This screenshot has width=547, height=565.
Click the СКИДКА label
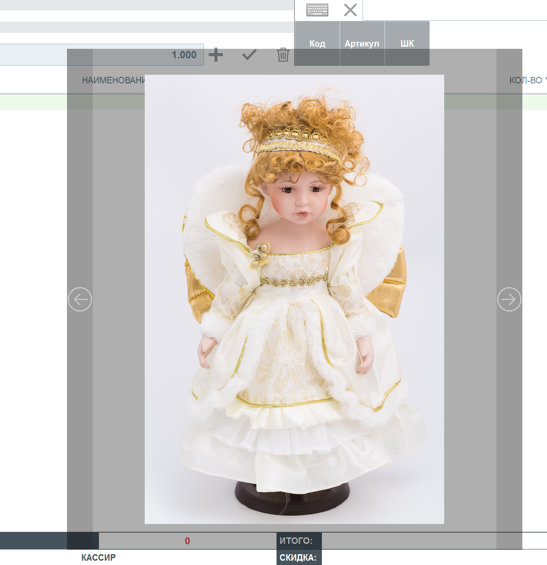[x=298, y=558]
